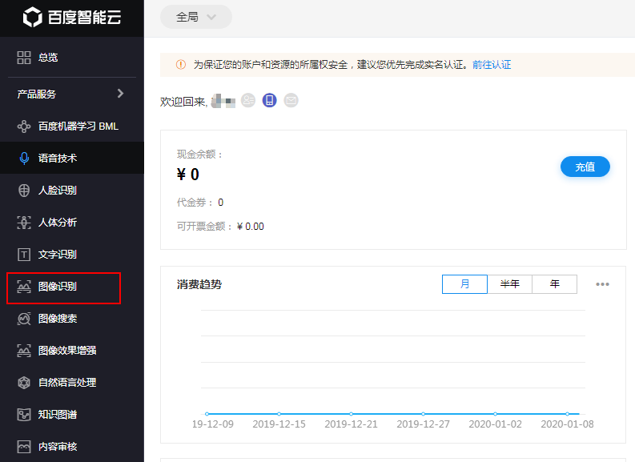Open 内容审核 in the sidebar

[72, 447]
